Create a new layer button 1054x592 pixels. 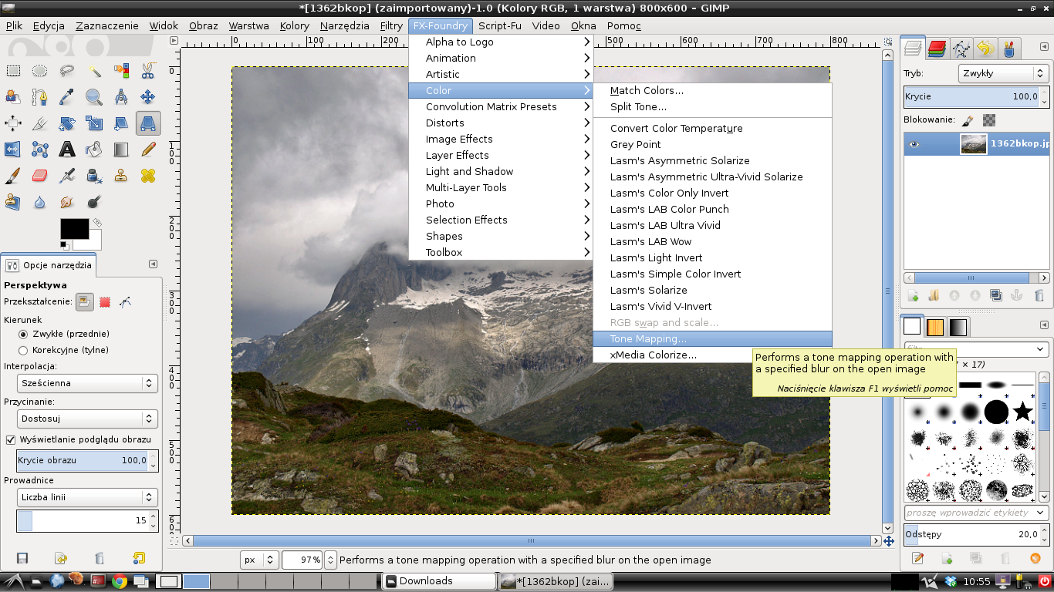(x=913, y=295)
